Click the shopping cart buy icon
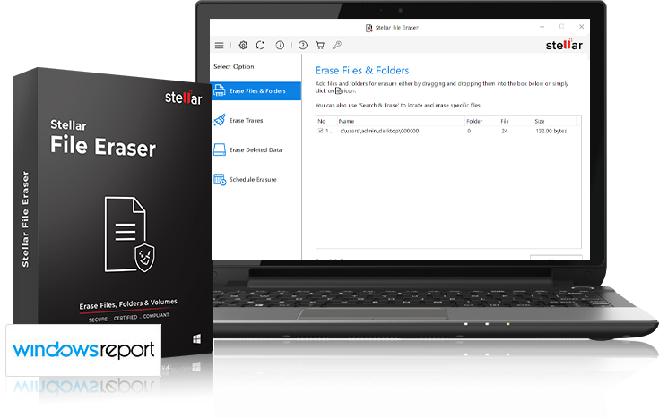 pos(320,46)
